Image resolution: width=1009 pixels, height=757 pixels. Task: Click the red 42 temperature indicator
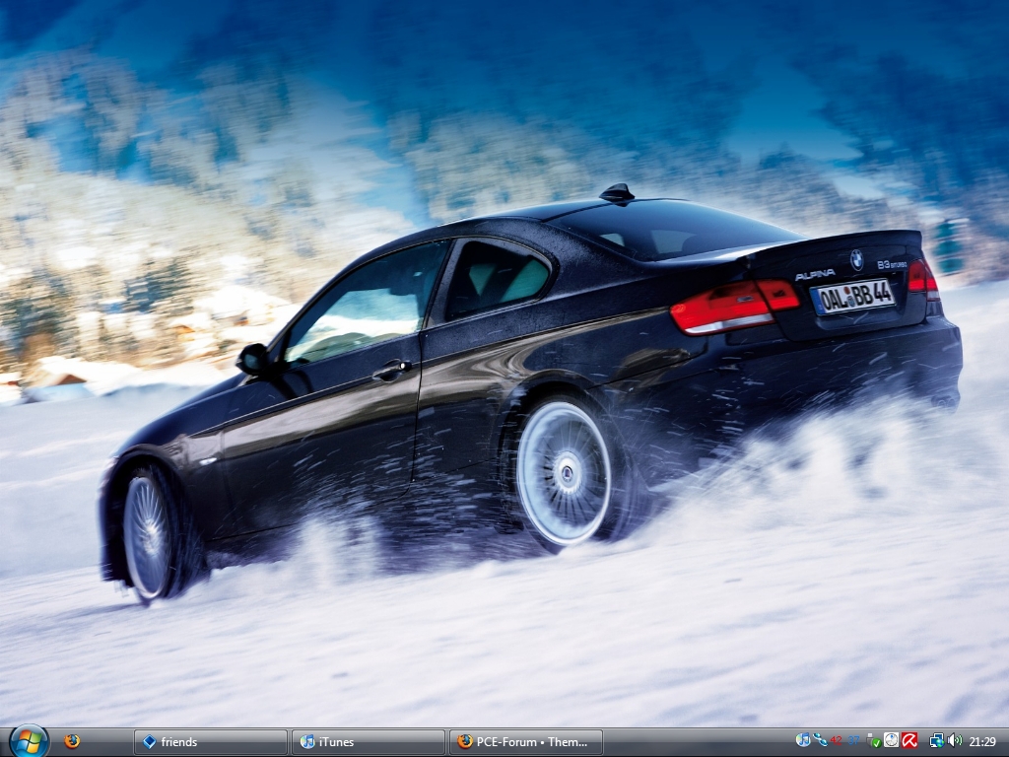pos(836,740)
